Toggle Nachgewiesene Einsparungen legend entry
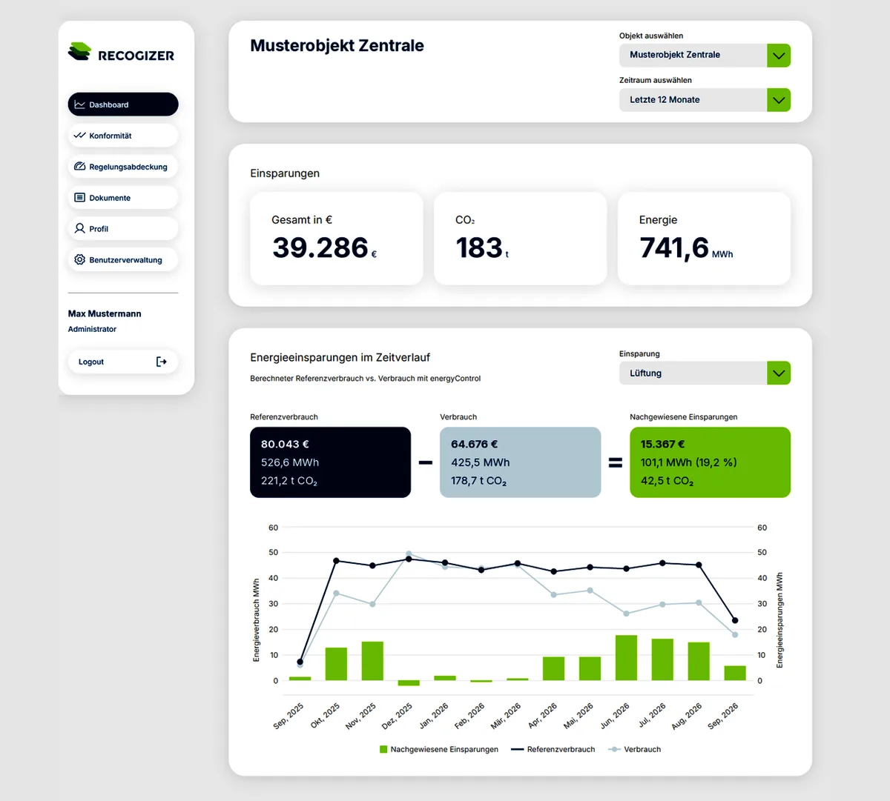The height and width of the screenshot is (801, 890). tap(439, 749)
